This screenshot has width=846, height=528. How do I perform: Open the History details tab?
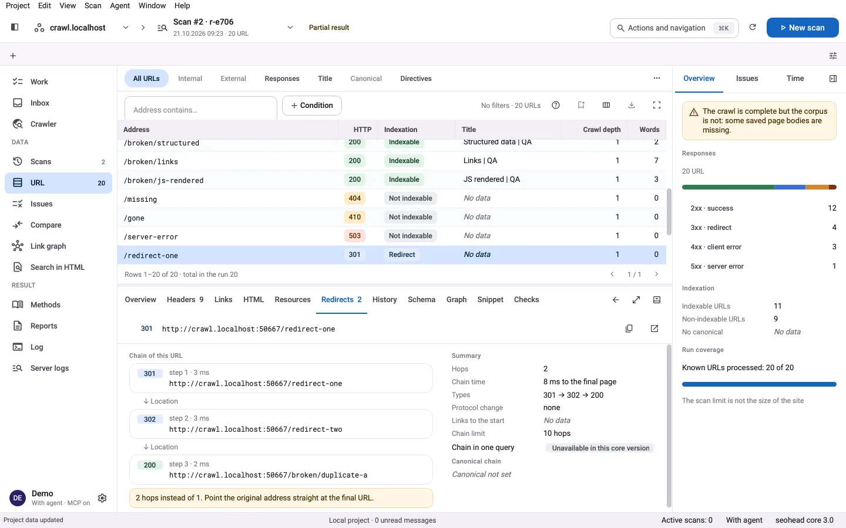[385, 300]
